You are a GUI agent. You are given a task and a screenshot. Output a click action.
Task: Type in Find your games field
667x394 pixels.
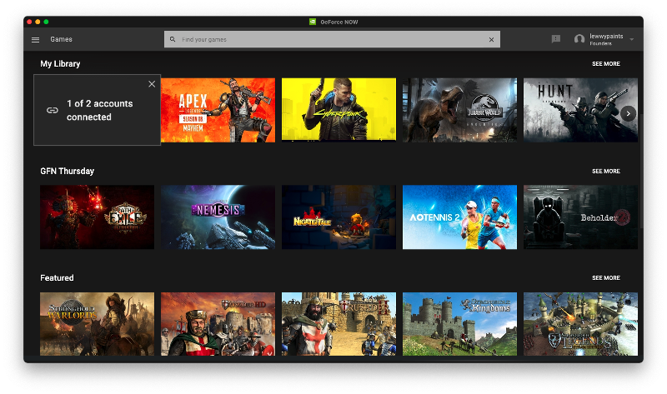tap(329, 39)
